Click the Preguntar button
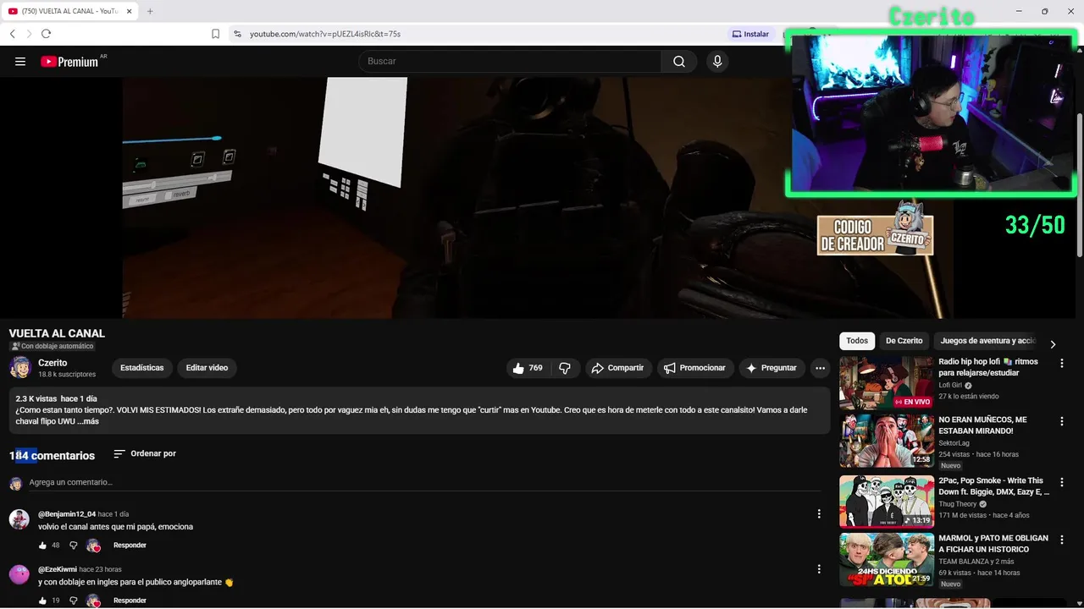The image size is (1084, 609). click(x=772, y=368)
